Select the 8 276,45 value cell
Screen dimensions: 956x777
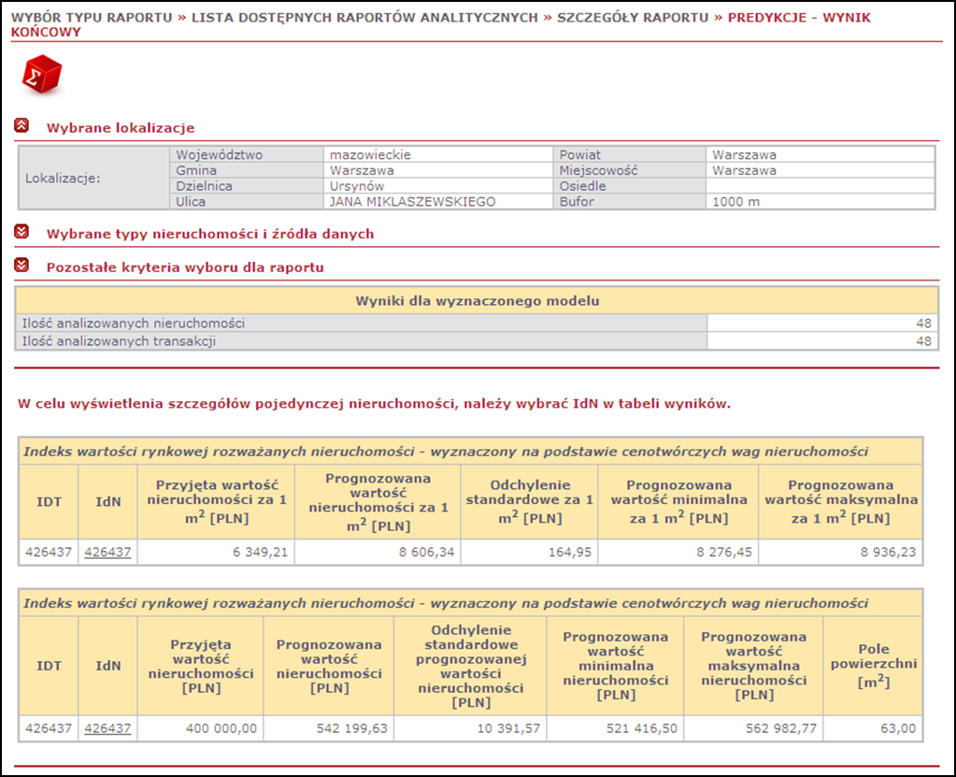click(678, 552)
